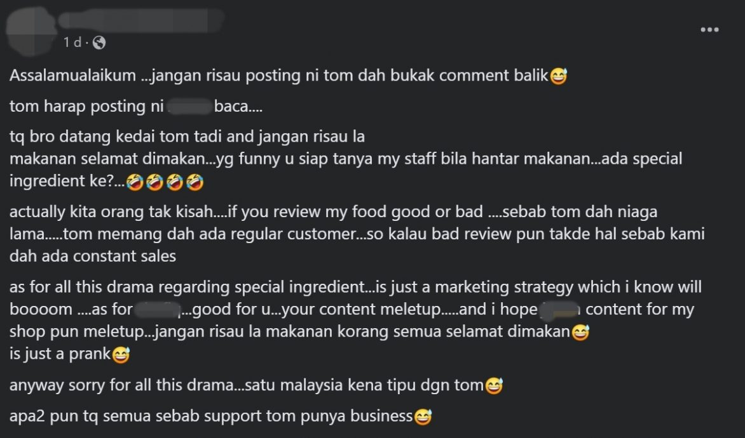Image resolution: width=745 pixels, height=438 pixels.
Task: Click the blurred tagged name before "baca...."
Action: point(189,107)
